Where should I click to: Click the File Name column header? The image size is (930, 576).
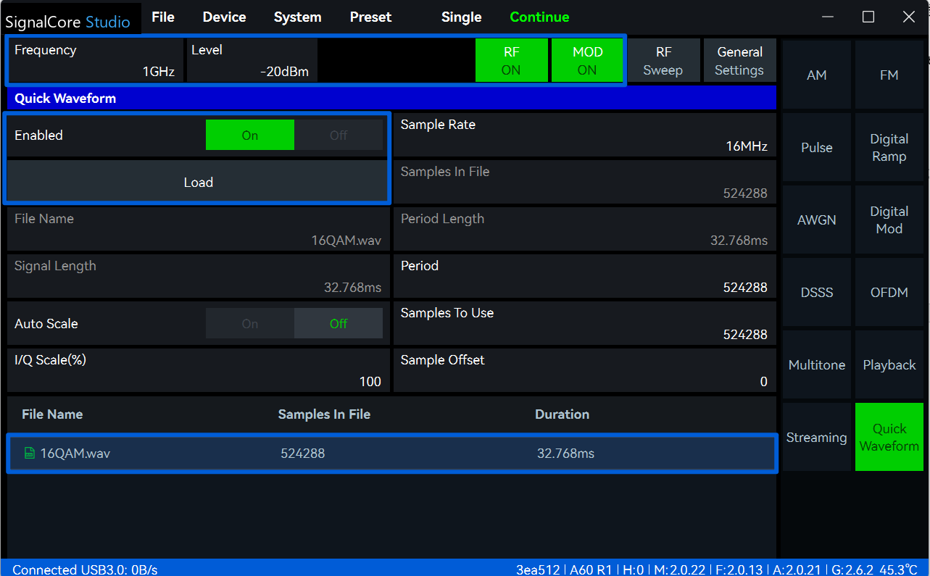click(52, 414)
